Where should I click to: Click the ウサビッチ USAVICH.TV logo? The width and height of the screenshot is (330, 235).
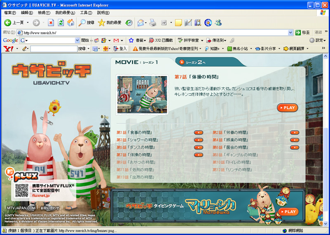51,73
